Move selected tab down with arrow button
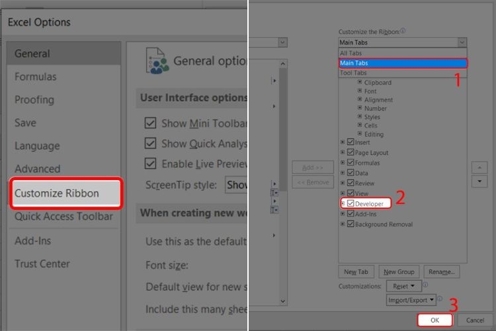 point(479,181)
